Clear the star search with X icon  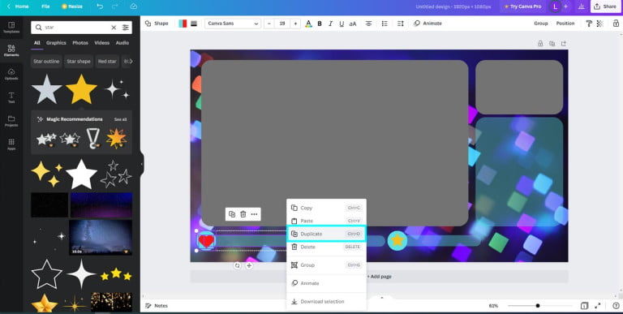114,28
